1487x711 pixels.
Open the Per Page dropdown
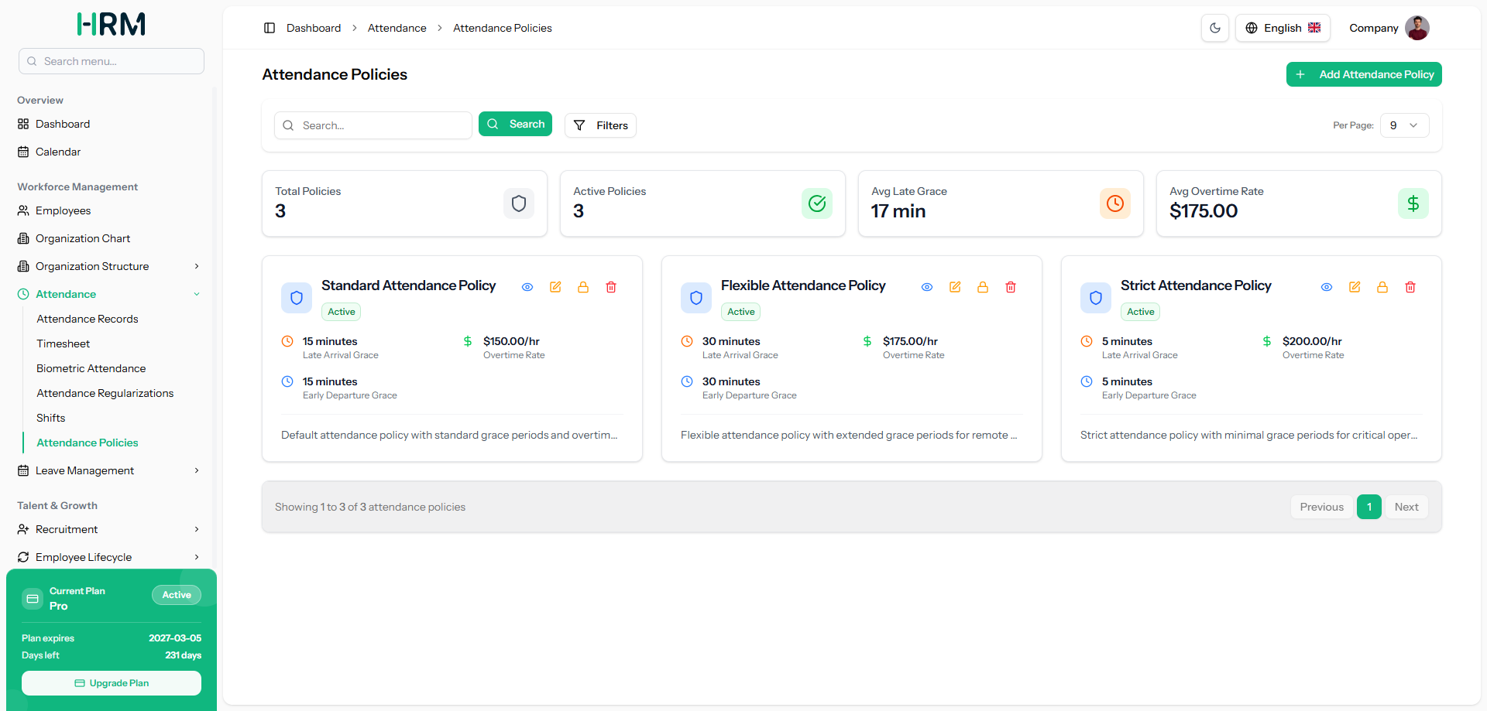1404,125
